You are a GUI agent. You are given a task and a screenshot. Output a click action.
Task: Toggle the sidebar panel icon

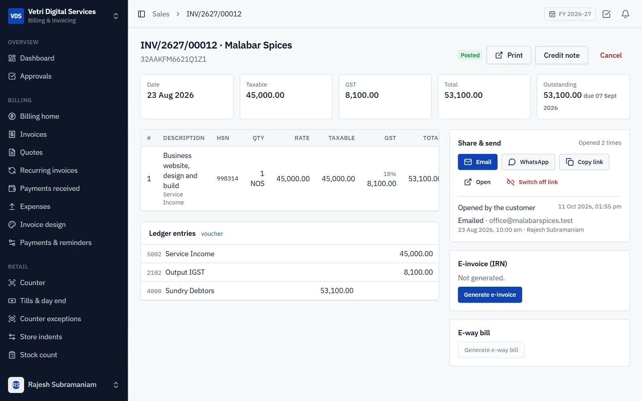(x=141, y=14)
